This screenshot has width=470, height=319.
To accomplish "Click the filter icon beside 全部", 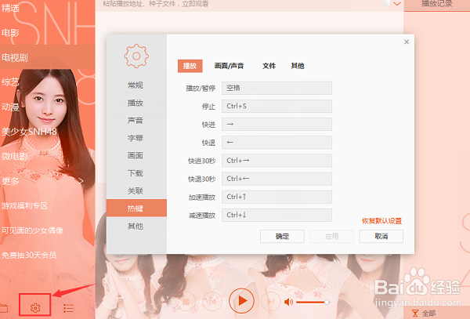I will coord(415,314).
